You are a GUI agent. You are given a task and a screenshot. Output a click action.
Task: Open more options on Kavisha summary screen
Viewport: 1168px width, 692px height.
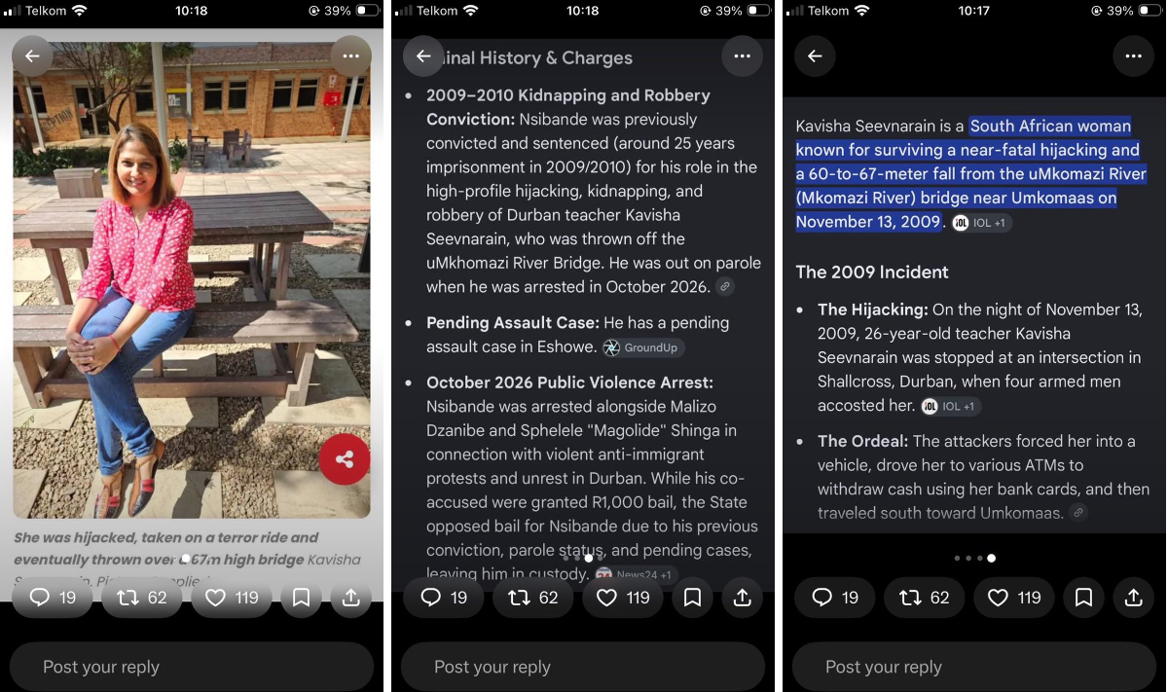pos(1133,56)
